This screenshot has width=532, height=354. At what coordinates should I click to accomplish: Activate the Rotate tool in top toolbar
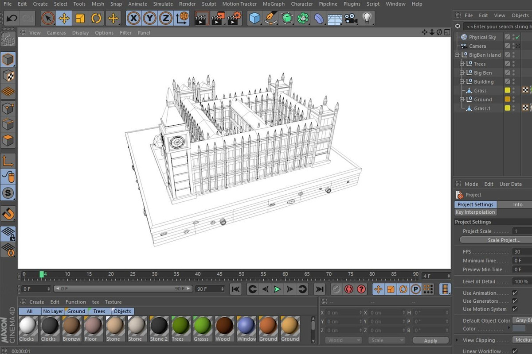tap(96, 18)
